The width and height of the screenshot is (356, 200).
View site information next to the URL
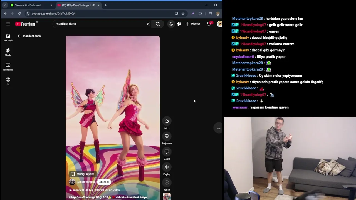click(x=28, y=14)
